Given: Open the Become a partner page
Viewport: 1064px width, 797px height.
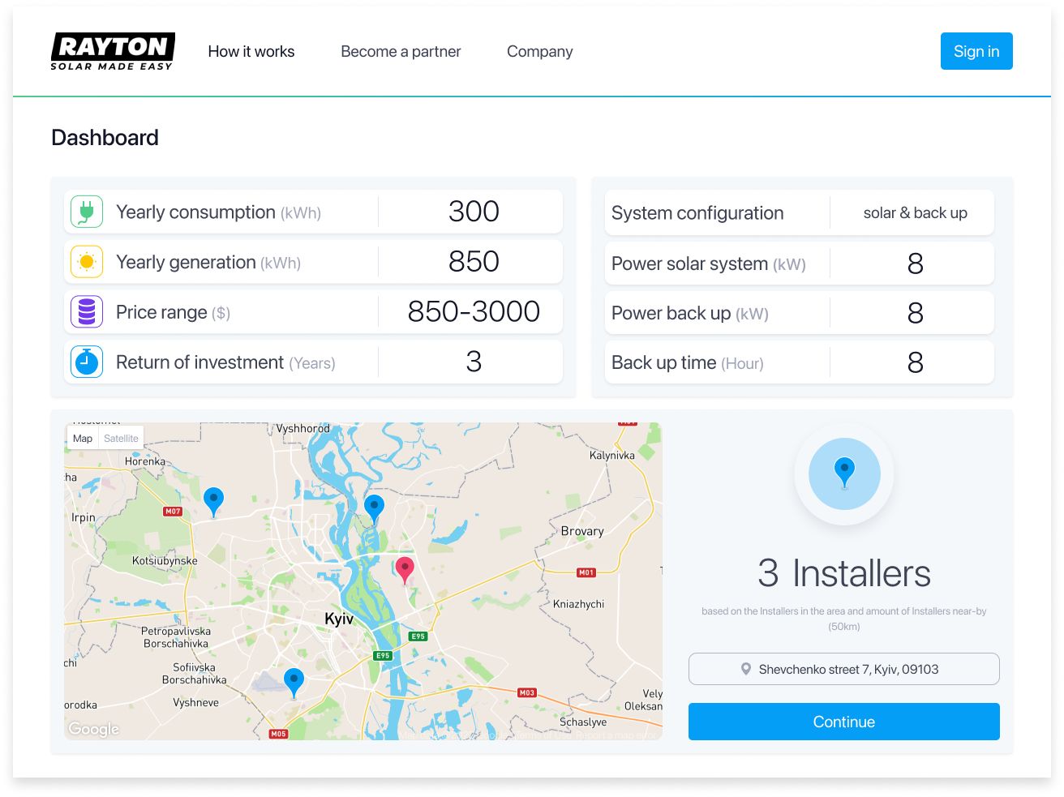Looking at the screenshot, I should [401, 51].
